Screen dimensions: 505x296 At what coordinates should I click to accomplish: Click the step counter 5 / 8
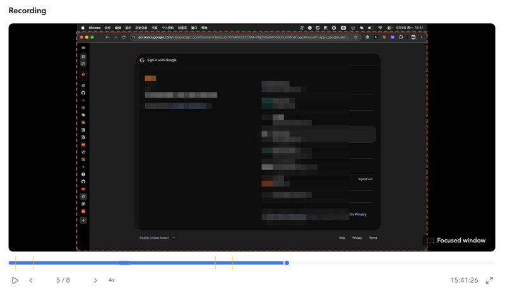coord(62,280)
